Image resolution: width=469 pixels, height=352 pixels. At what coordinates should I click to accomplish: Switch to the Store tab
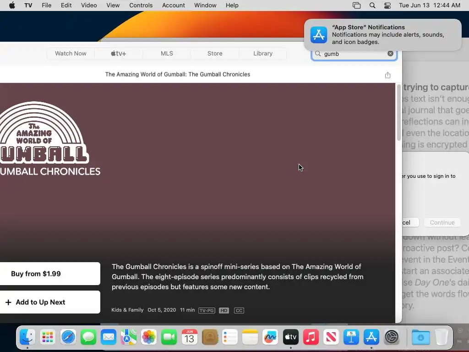[x=215, y=54]
